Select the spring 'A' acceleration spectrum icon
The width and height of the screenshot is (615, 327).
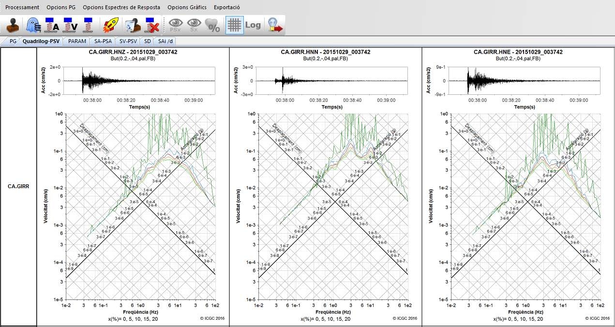(51, 25)
